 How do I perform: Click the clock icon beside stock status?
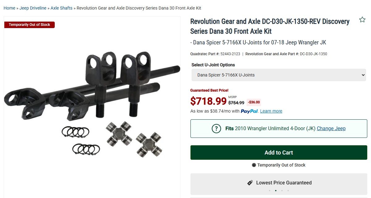[x=254, y=165]
